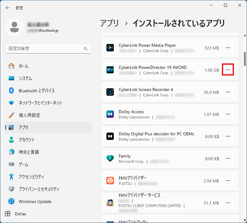
Task: Go back with the arrow icon
Action: 8,8
